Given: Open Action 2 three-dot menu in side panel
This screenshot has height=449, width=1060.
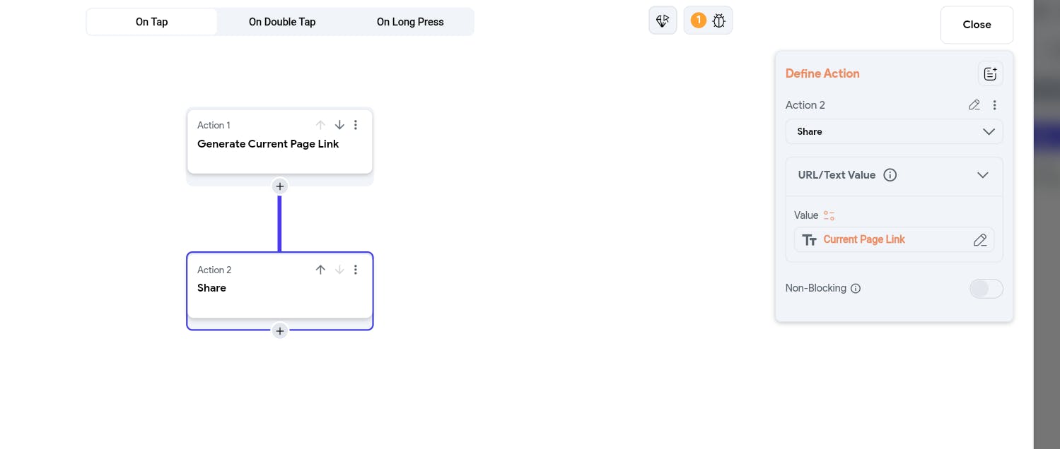Looking at the screenshot, I should tap(994, 105).
